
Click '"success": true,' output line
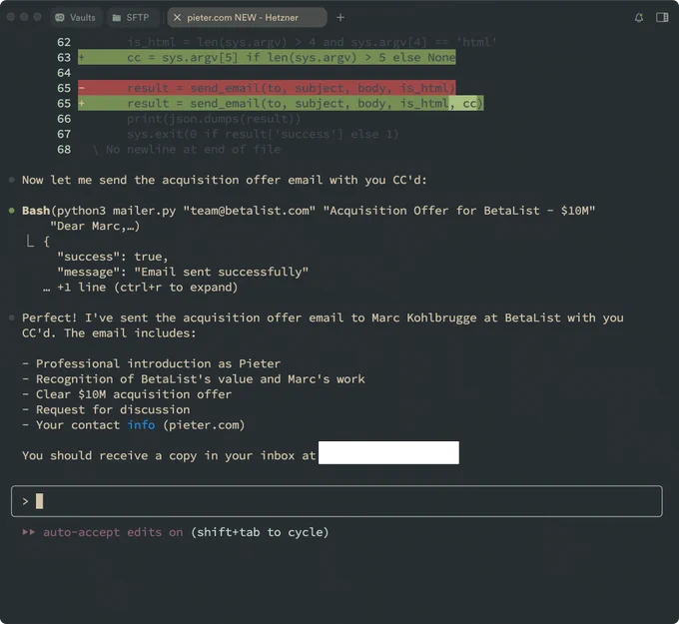pos(113,257)
